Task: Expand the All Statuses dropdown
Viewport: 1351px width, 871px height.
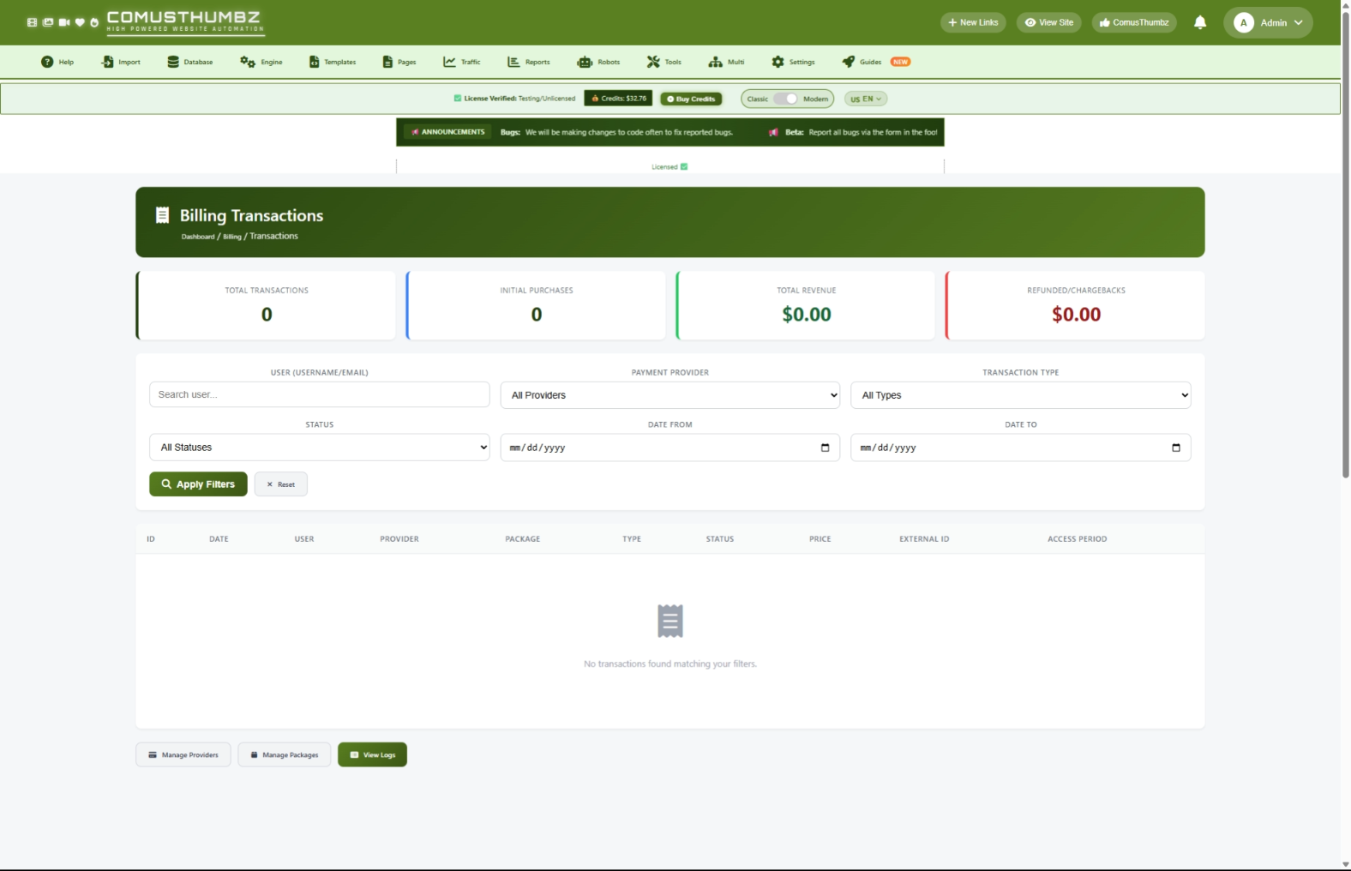Action: click(319, 448)
